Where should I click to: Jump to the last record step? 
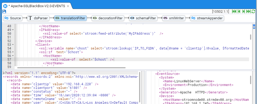(x=248, y=11)
